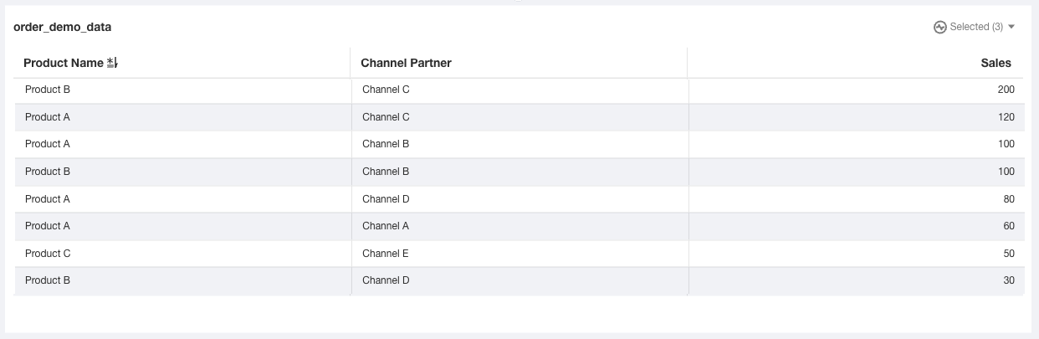The image size is (1039, 339).
Task: Click the sales value 80
Action: (x=1008, y=199)
